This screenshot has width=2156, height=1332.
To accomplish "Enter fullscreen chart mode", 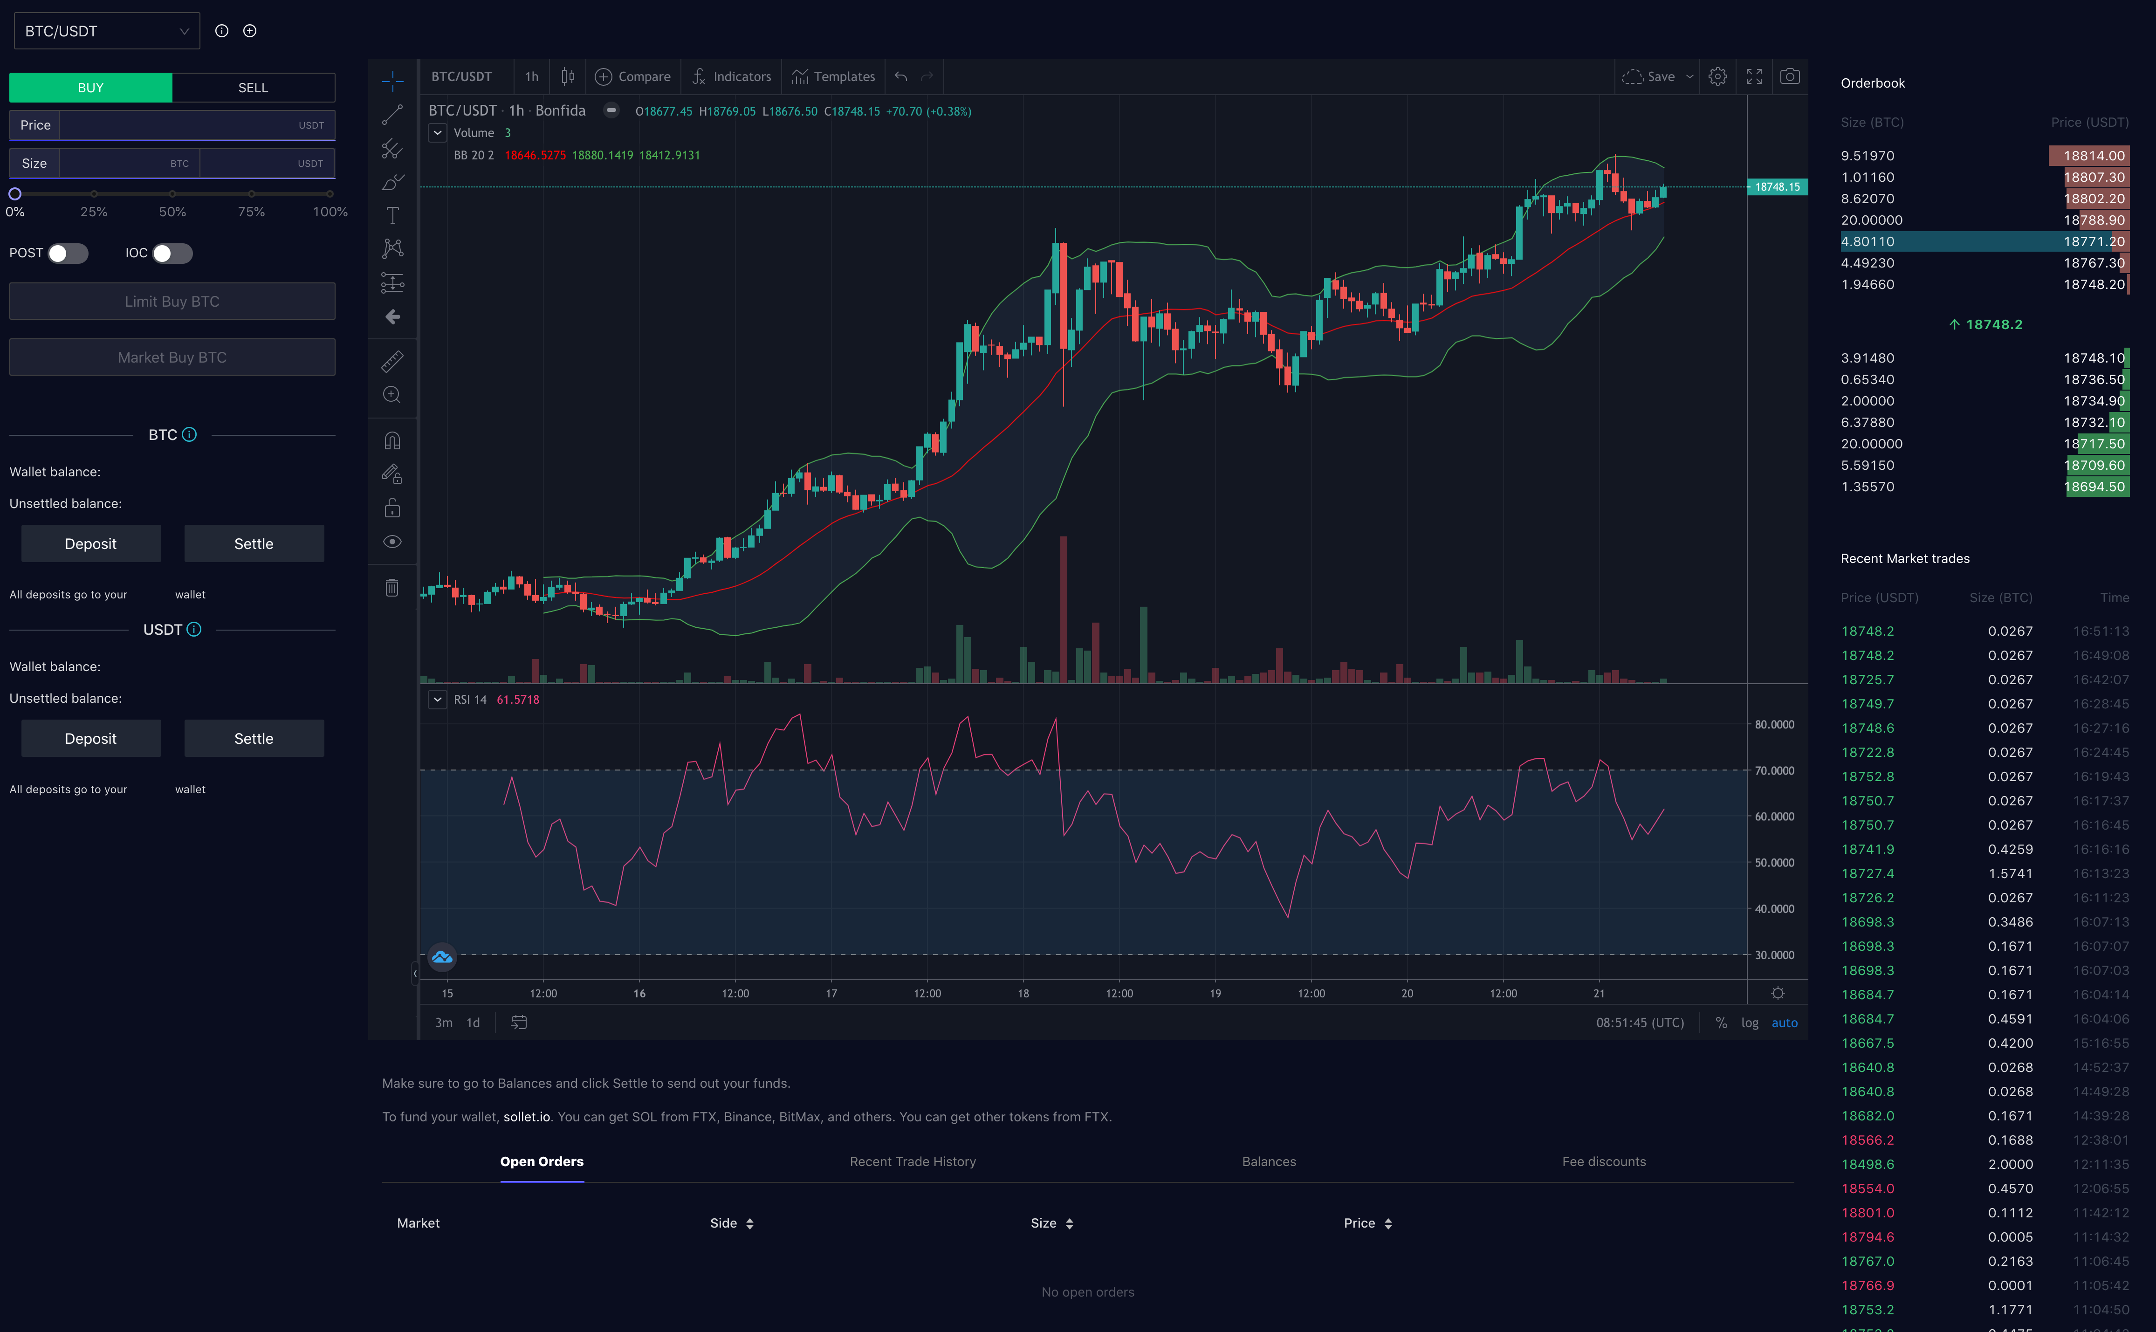I will point(1754,76).
